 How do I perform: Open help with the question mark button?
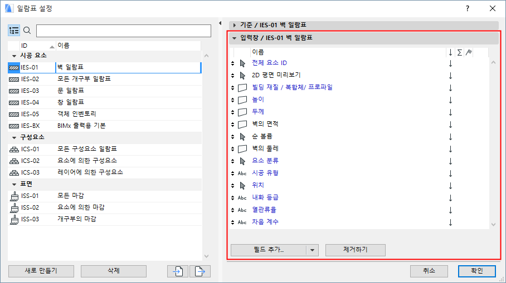468,9
